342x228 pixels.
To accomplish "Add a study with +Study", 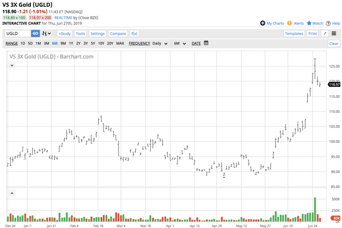I will tap(65, 33).
